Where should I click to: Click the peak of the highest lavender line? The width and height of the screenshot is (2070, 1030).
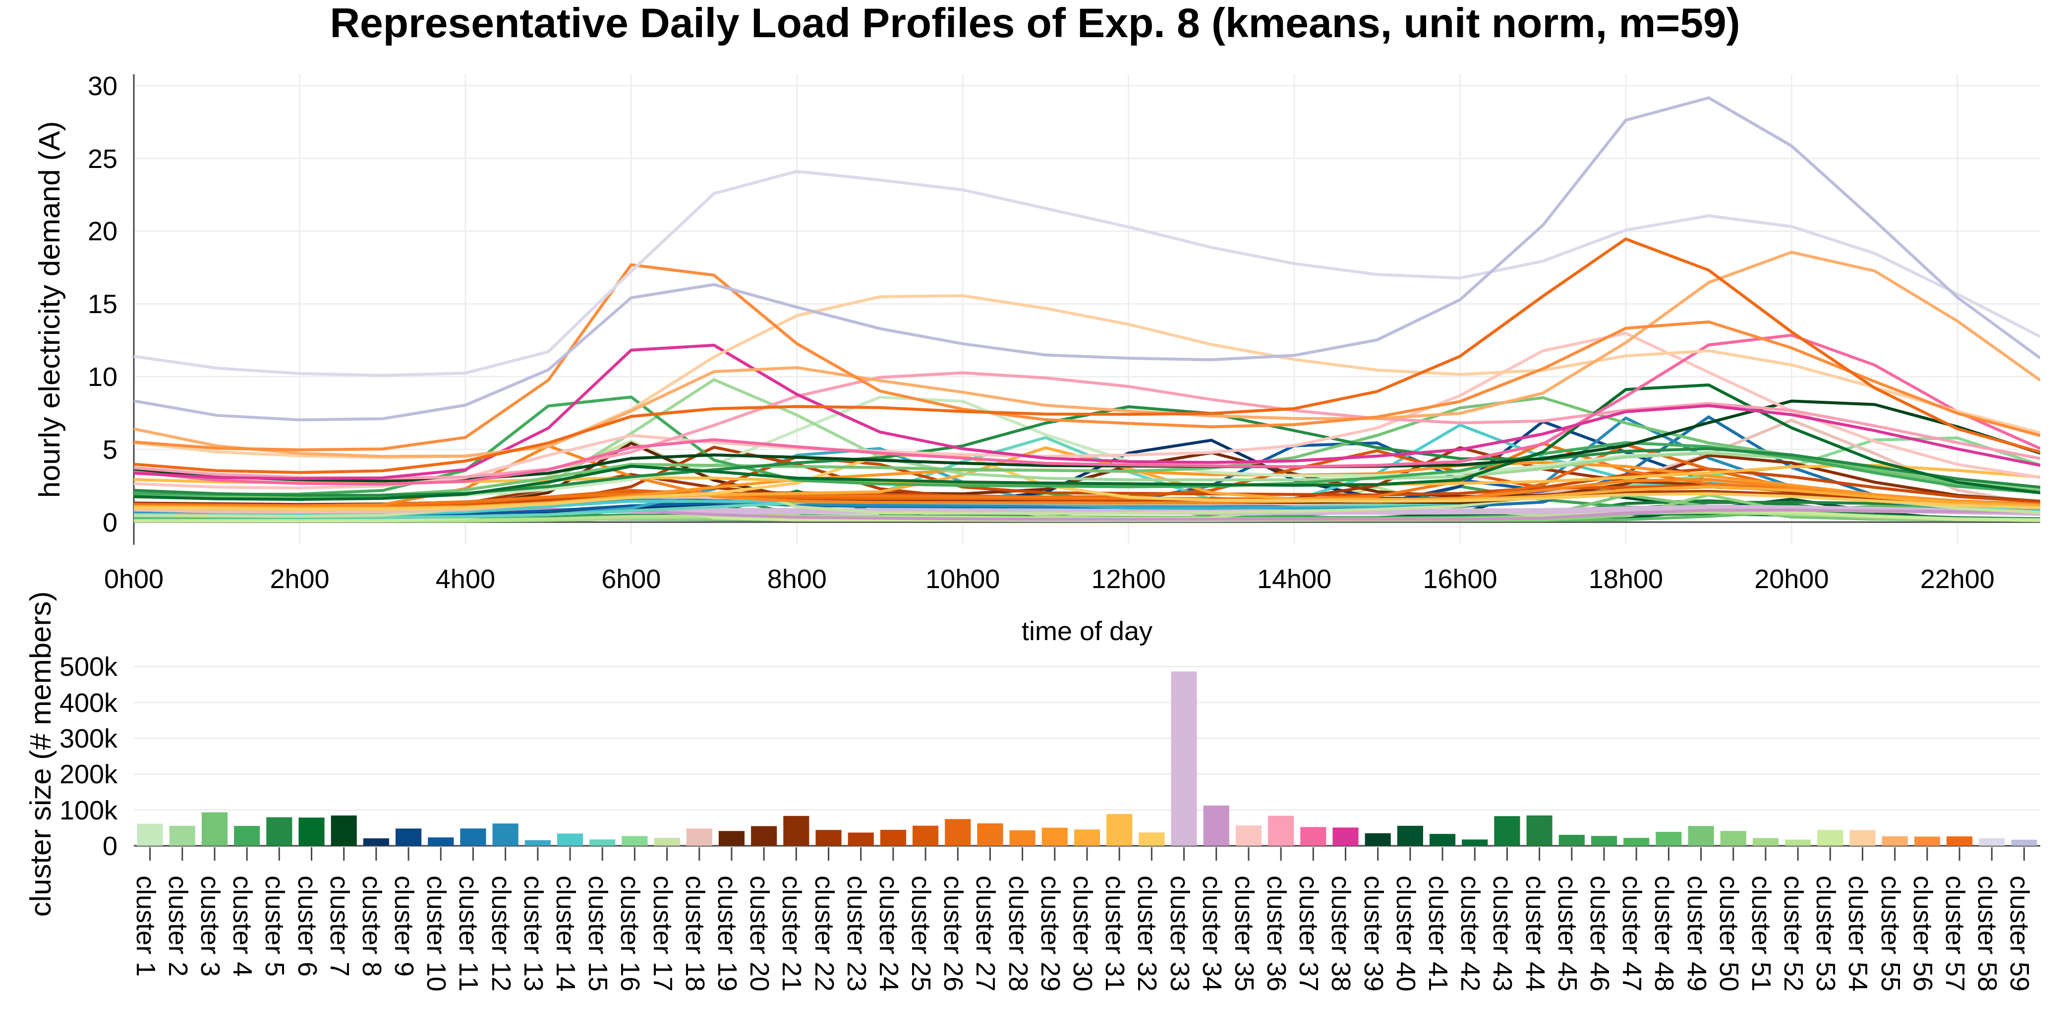(x=1708, y=98)
